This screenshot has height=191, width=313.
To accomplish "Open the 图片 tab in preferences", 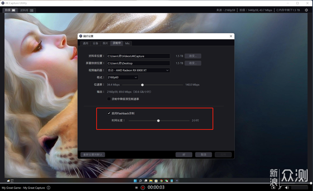I will (105, 43).
